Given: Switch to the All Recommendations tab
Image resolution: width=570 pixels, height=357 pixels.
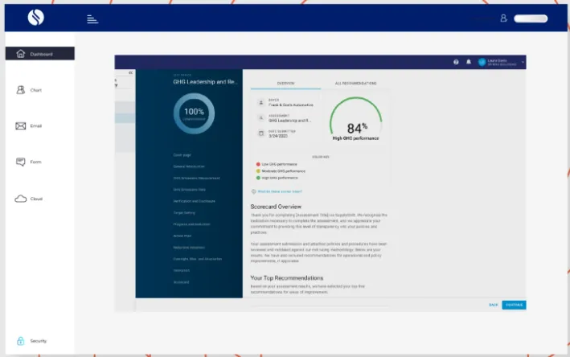Looking at the screenshot, I should tap(356, 83).
